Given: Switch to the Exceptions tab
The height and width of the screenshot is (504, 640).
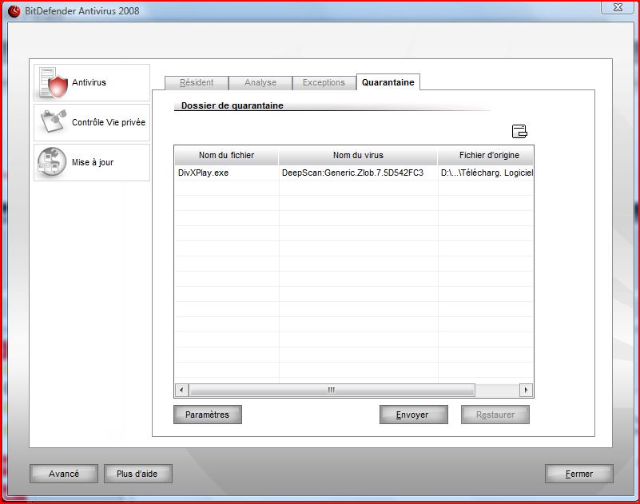Looking at the screenshot, I should pos(324,82).
